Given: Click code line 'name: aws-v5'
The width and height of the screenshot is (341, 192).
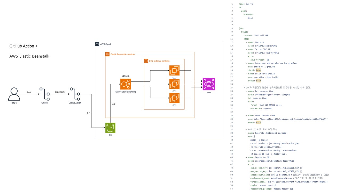Looking at the screenshot, I should click(245, 4).
